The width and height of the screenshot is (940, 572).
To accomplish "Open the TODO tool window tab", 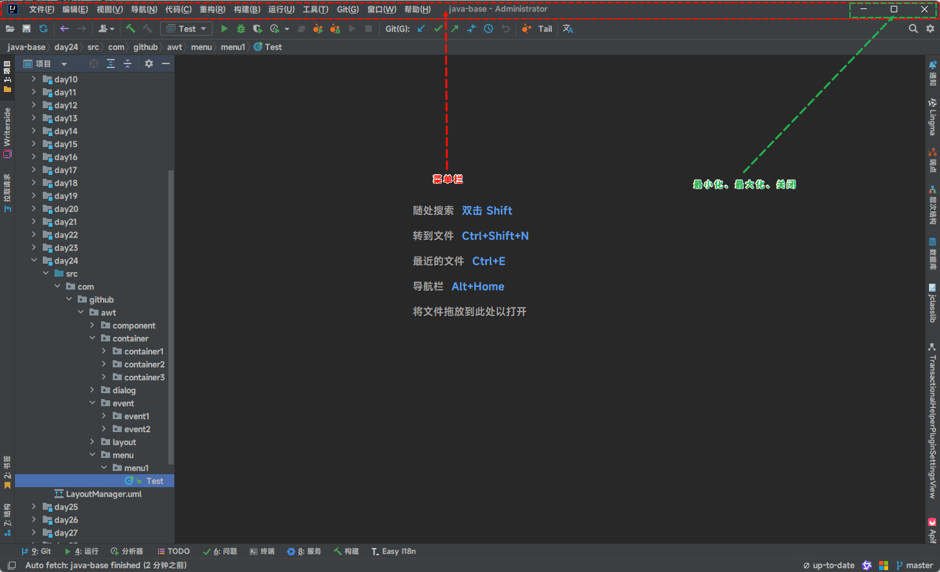I will (x=174, y=551).
